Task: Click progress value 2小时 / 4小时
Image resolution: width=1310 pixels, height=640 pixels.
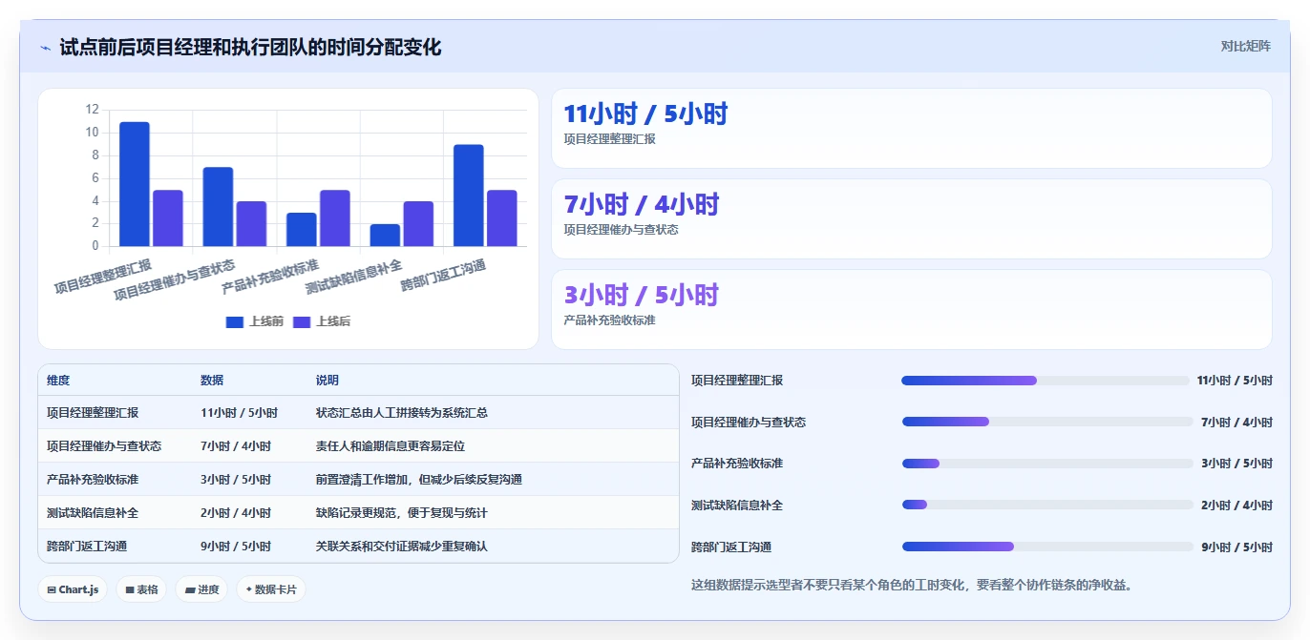Action: click(x=1236, y=506)
